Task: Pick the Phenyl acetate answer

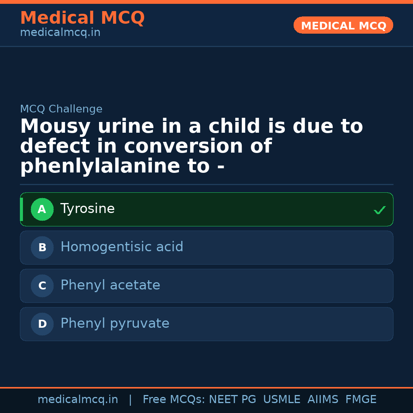Action: pyautogui.click(x=110, y=285)
